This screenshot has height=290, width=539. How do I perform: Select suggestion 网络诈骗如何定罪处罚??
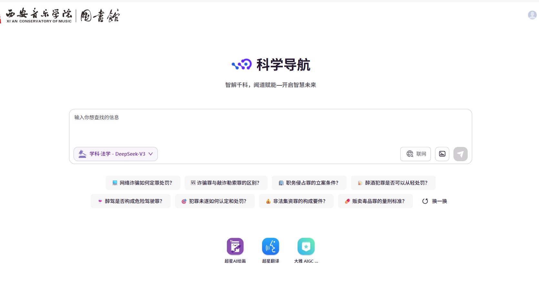coord(142,183)
